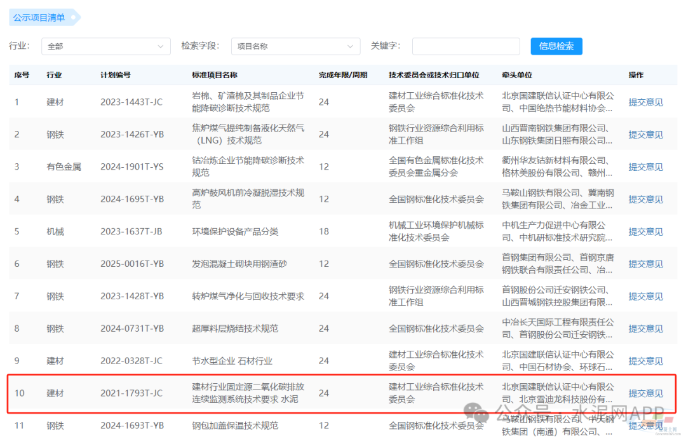Image resolution: width=686 pixels, height=441 pixels.
Task: Open the 行业 dropdown showing 全部
Action: [x=105, y=46]
